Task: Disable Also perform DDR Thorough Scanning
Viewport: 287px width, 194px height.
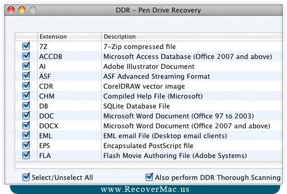Action: (x=149, y=177)
